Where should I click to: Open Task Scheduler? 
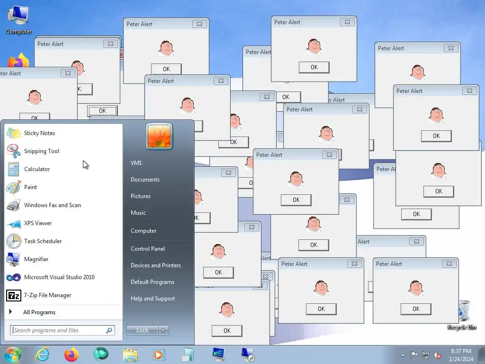(63, 241)
